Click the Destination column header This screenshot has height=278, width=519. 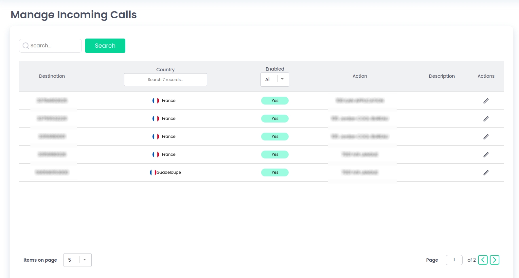click(52, 76)
